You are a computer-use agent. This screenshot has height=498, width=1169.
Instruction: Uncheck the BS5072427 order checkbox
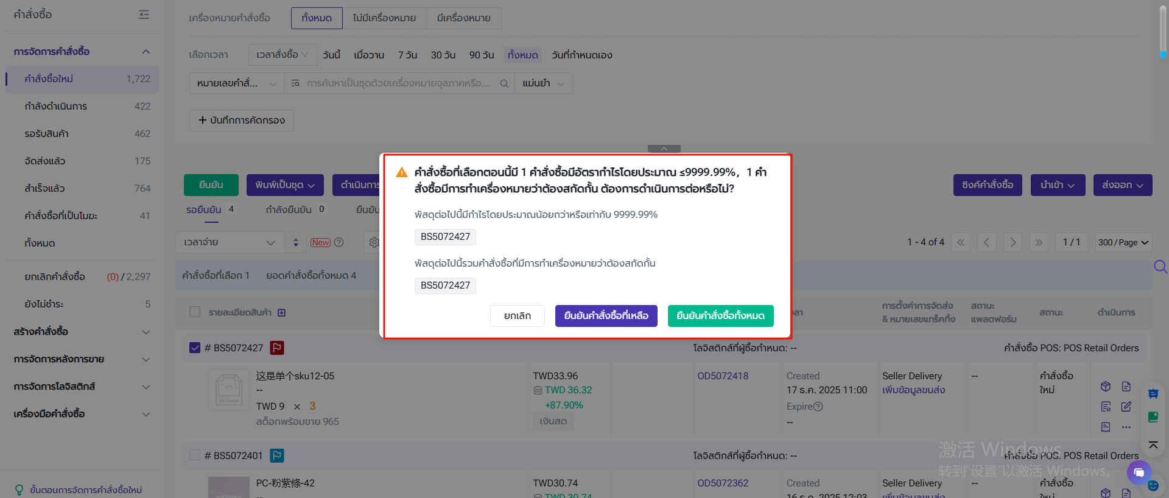[x=195, y=348]
